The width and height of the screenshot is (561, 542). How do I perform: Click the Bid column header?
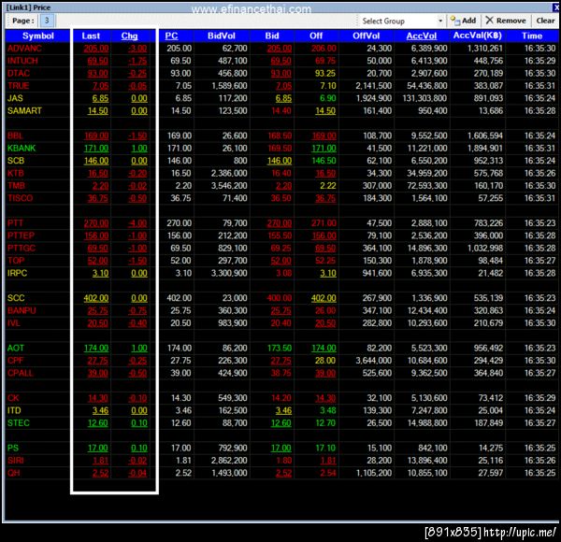(272, 36)
